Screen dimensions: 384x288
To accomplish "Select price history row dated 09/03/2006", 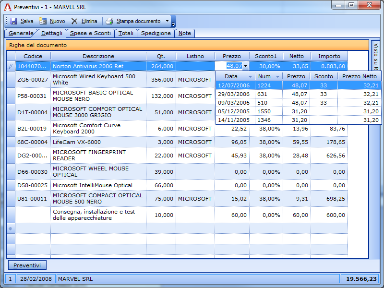I will tap(298, 103).
